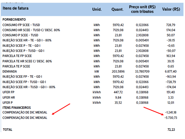Click 'COMPENSAÇÃO DE DIC MENSAL' with value -1.241,18
185x139 pixels.
coord(25,112)
